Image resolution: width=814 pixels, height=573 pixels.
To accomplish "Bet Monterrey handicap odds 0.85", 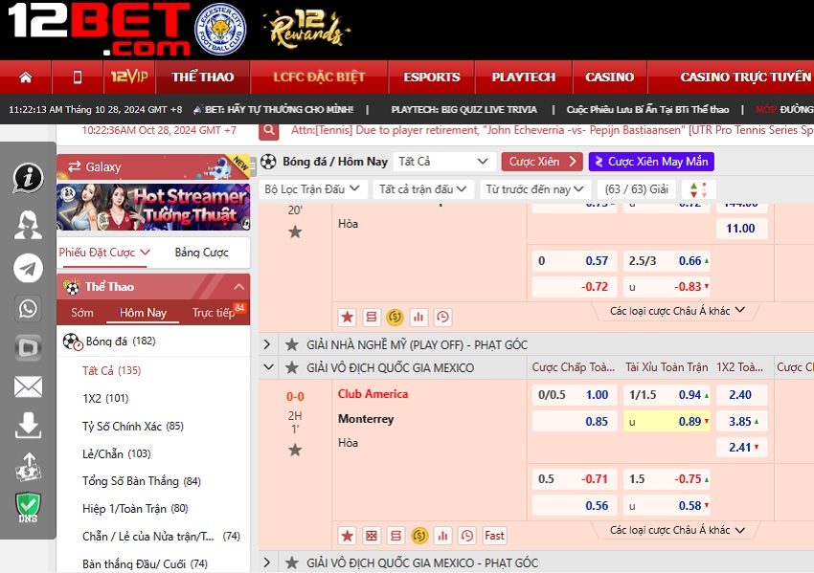I will point(575,422).
